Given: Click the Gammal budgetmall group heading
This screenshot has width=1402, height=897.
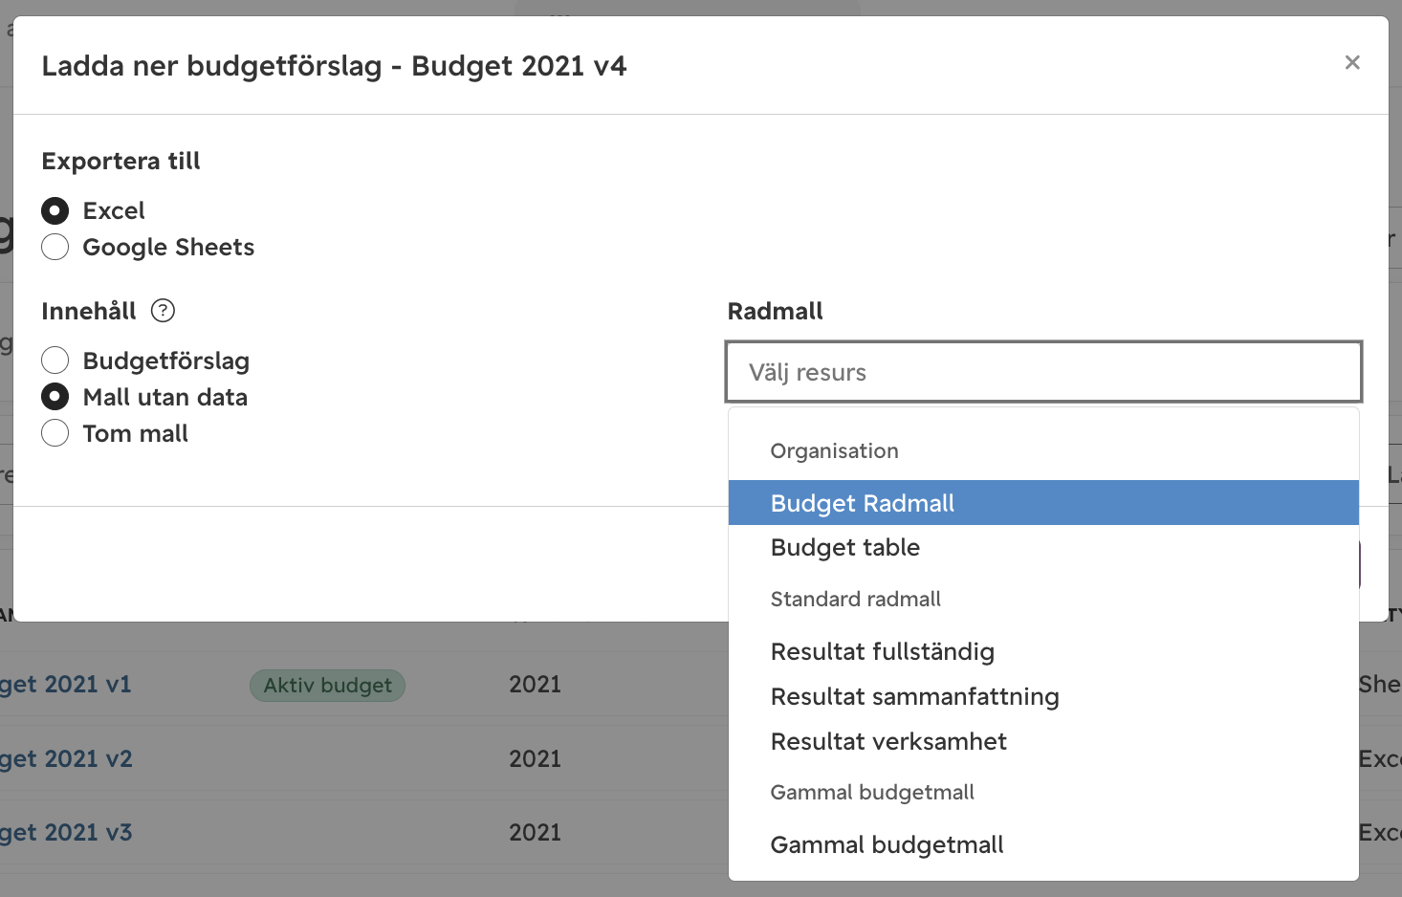Looking at the screenshot, I should [872, 792].
